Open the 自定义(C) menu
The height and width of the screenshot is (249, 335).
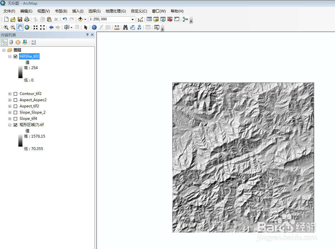(139, 11)
